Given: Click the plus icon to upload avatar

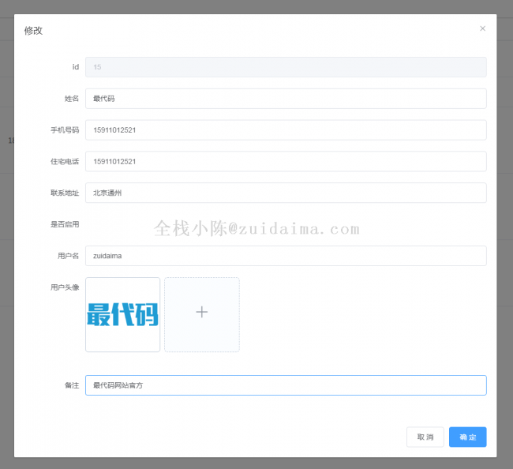Looking at the screenshot, I should (x=201, y=313).
